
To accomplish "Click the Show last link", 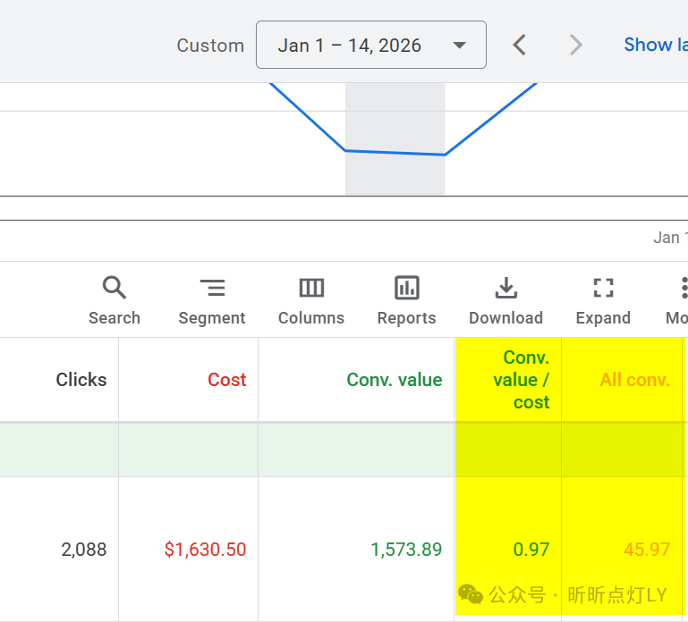I will [x=655, y=45].
